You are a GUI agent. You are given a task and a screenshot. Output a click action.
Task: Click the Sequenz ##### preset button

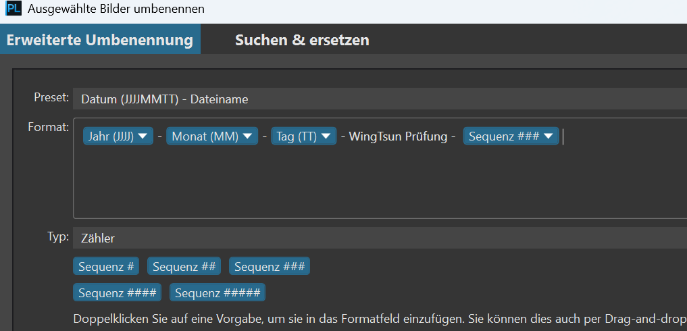coord(218,293)
